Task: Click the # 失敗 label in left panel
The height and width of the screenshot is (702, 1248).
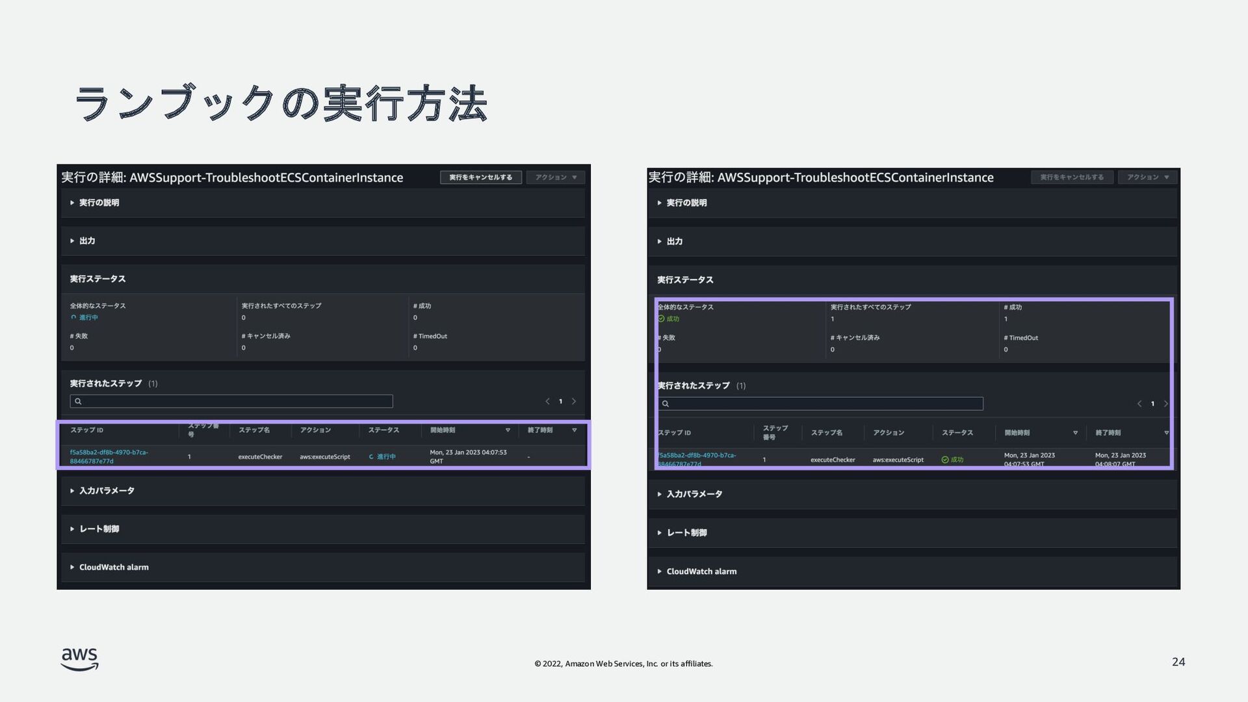Action: (79, 337)
